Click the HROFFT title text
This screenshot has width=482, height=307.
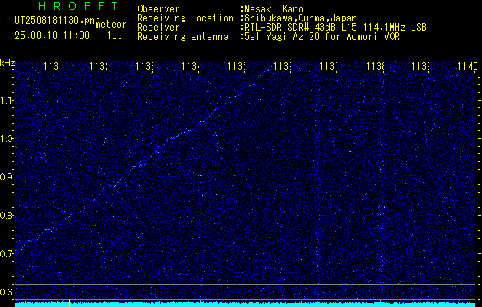(x=78, y=6)
